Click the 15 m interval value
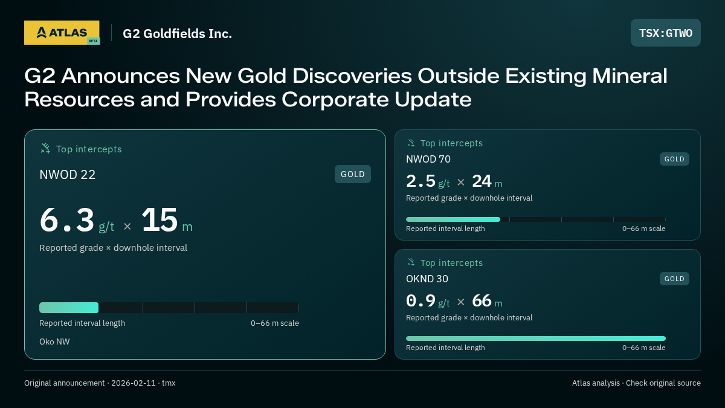This screenshot has height=408, width=725. [167, 221]
